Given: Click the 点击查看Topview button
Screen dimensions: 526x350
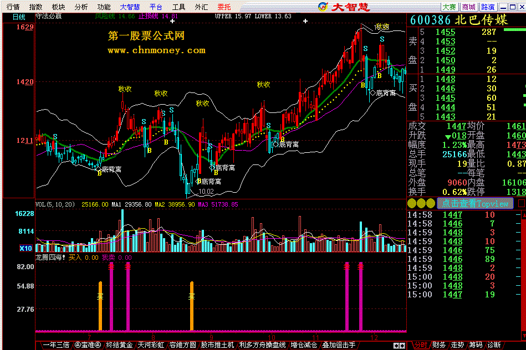Looking at the screenshot, I should click(475, 203).
